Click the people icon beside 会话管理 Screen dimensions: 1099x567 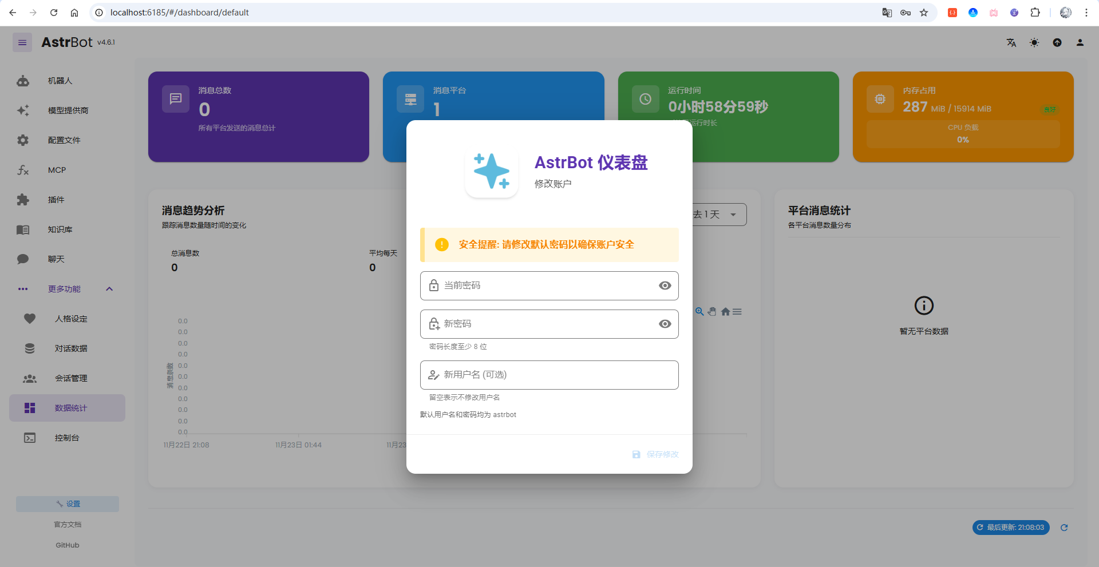coord(30,378)
